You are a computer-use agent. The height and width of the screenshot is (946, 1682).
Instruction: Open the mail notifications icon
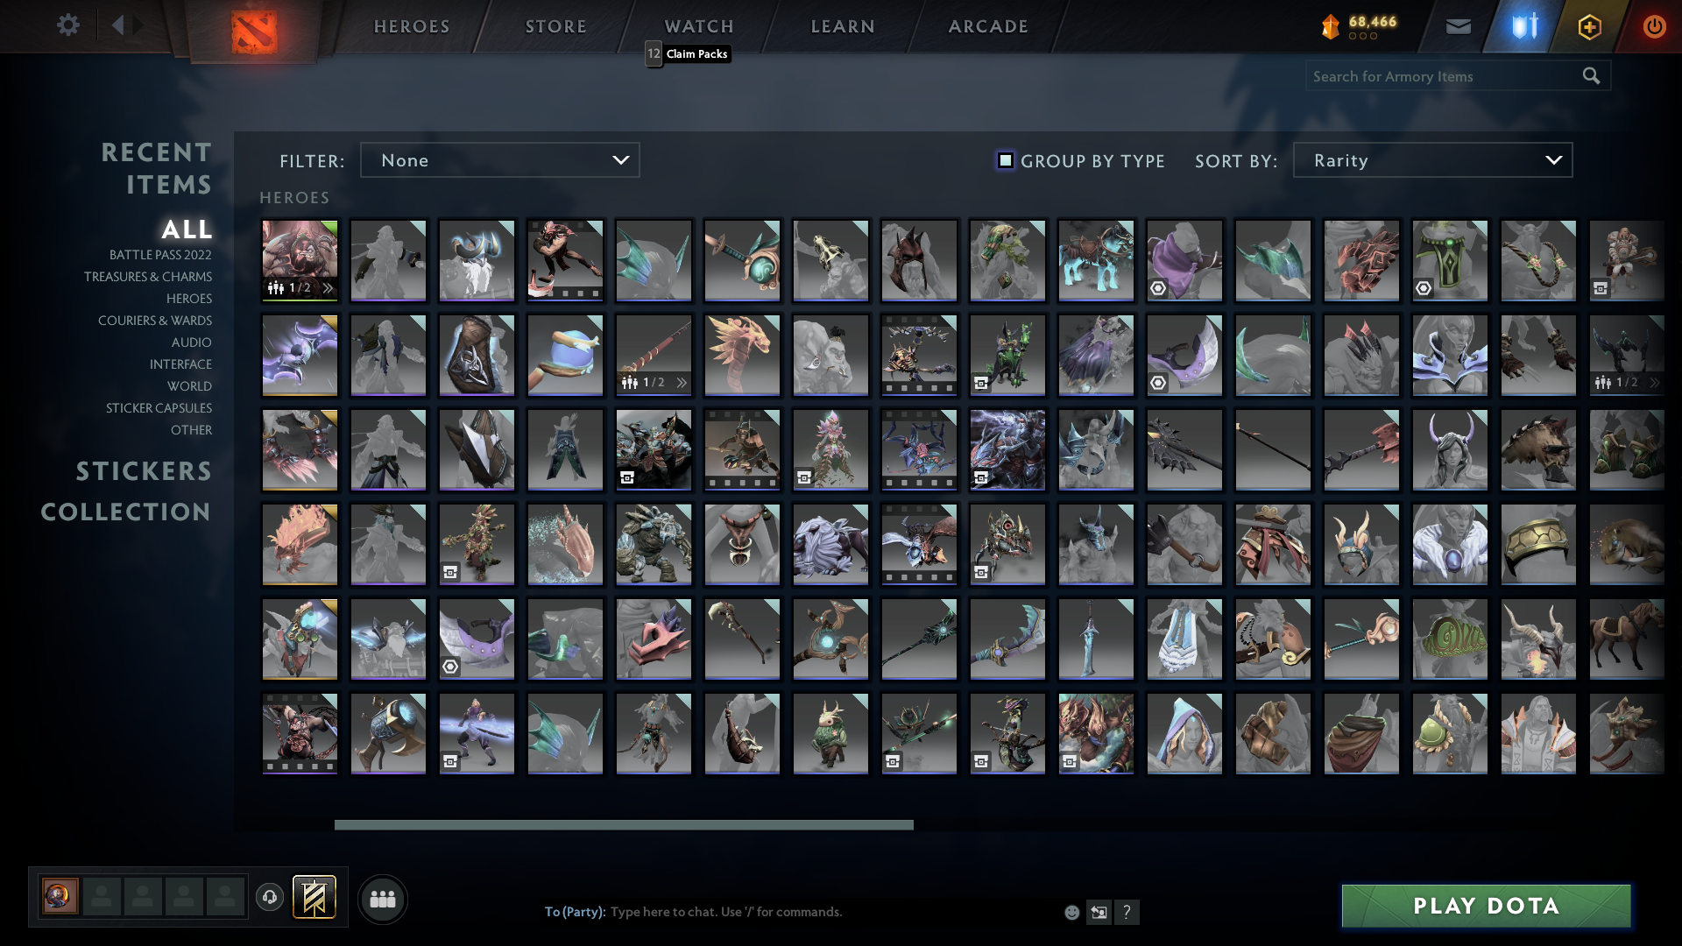tap(1459, 25)
